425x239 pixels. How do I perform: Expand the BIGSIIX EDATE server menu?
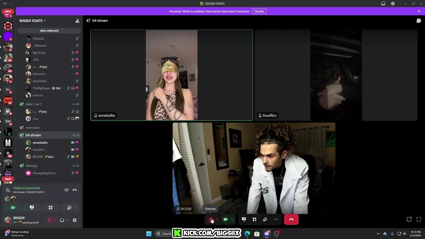[x=33, y=21]
